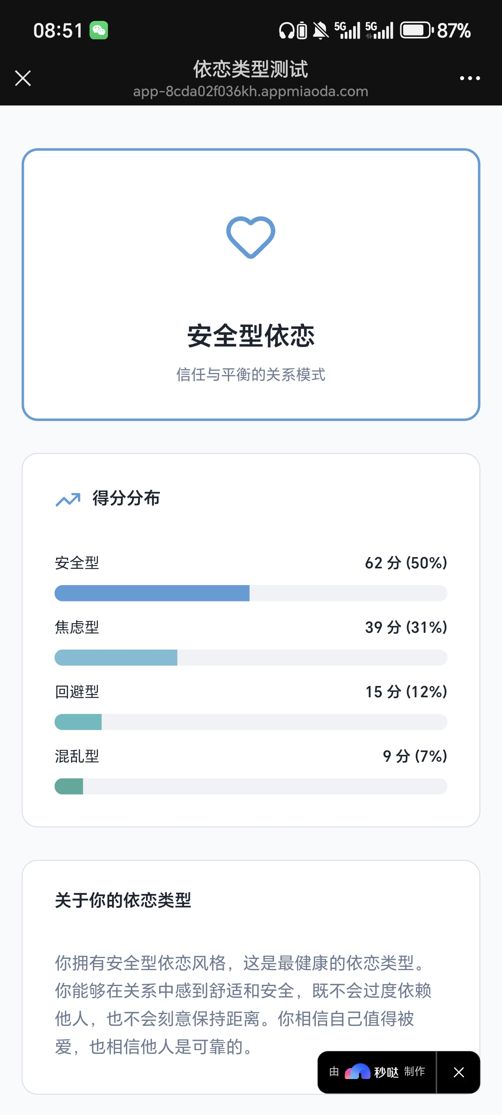Viewport: 502px width, 1115px height.
Task: Tap the 依恋类型测试 page title
Action: (251, 69)
